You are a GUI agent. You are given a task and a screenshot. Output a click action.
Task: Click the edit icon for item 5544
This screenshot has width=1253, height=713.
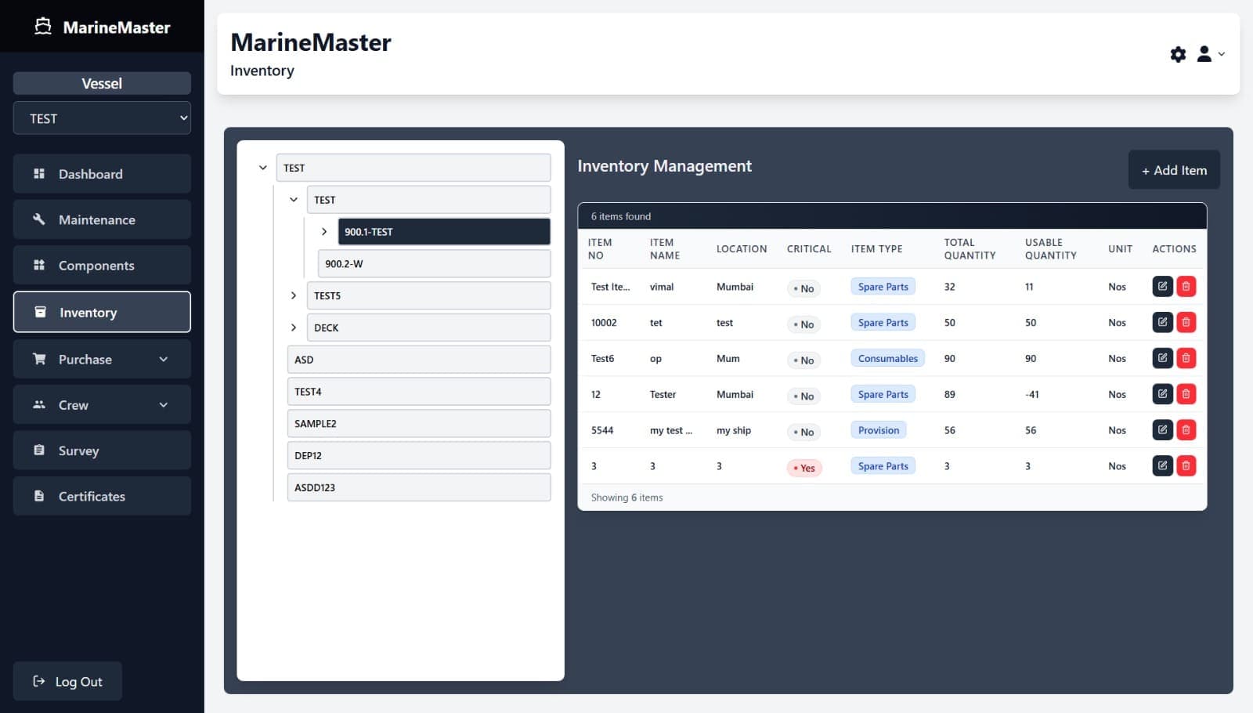point(1162,430)
